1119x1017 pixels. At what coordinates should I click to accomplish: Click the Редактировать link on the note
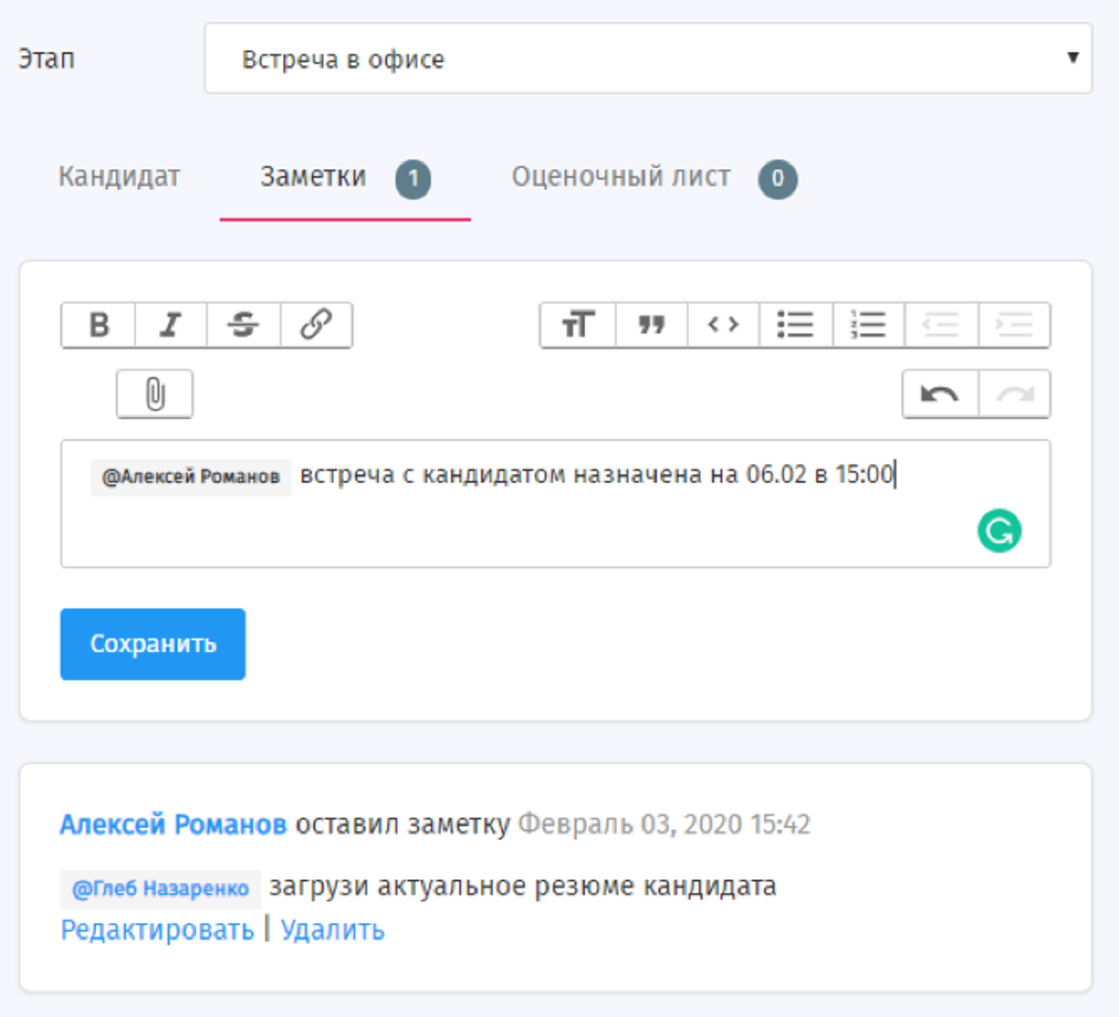157,930
